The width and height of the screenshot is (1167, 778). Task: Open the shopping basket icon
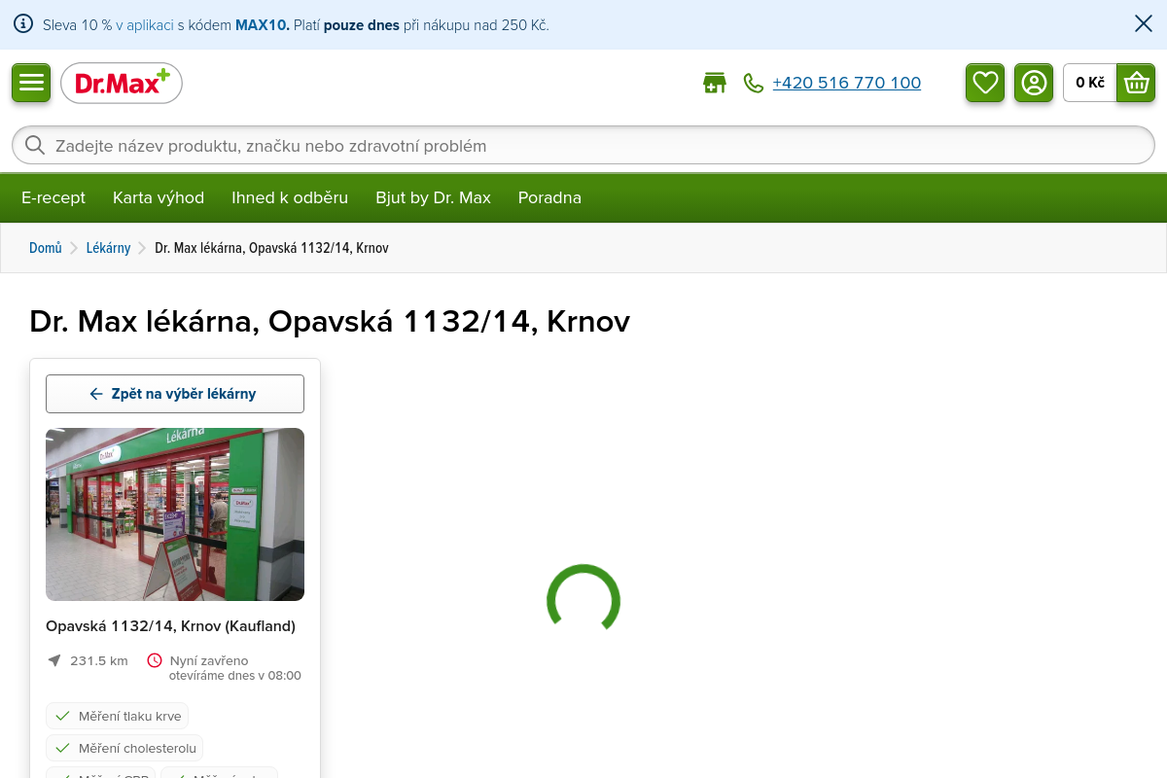tap(1136, 83)
